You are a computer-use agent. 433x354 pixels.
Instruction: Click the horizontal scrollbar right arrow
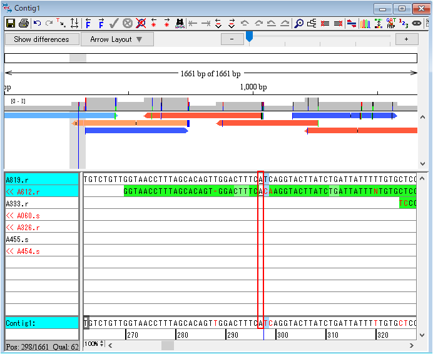[412, 345]
